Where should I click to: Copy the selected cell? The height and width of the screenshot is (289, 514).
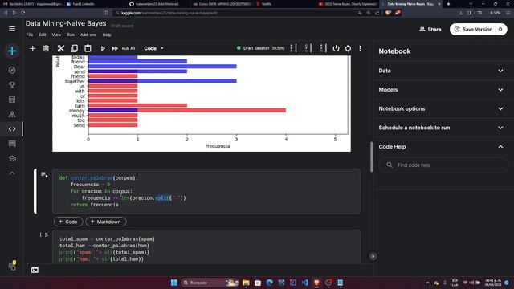[74, 48]
